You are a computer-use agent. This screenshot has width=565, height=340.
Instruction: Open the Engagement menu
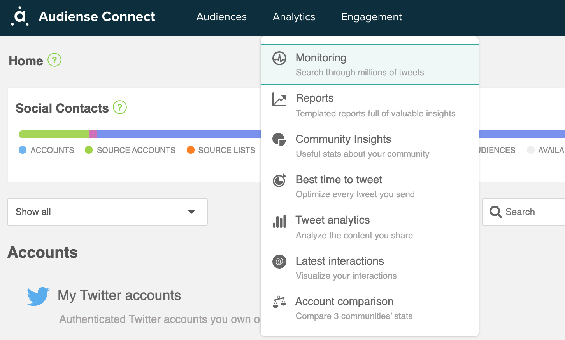coord(371,17)
